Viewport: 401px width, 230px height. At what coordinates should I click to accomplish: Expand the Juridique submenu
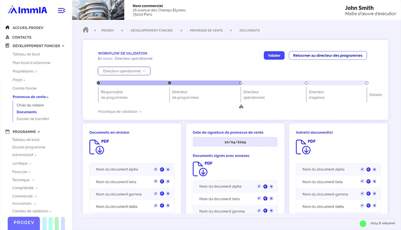coord(30,164)
